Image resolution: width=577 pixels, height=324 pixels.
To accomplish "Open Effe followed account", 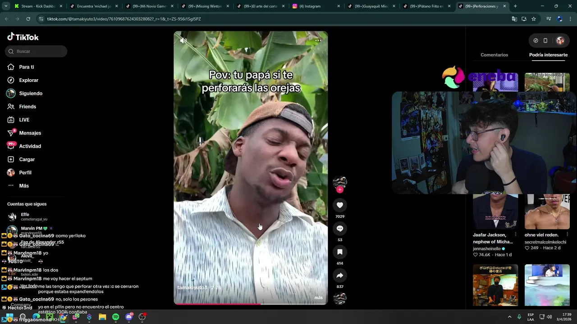I will 27,216.
